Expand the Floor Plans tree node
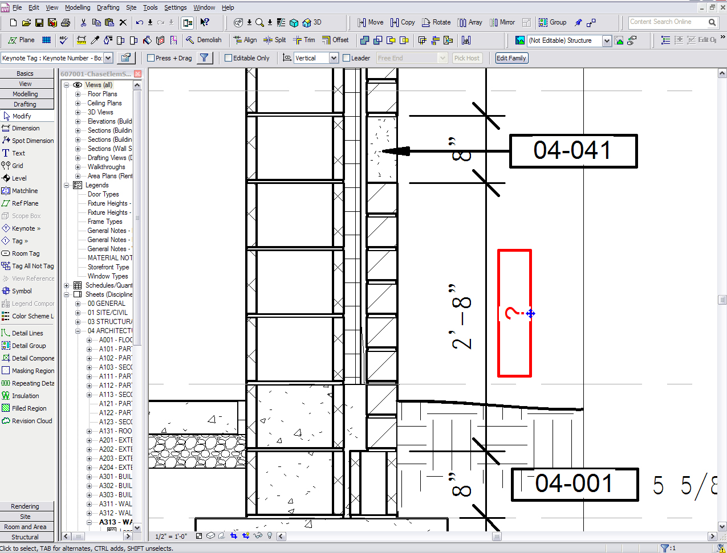Viewport: 727px width, 553px height. tap(78, 94)
